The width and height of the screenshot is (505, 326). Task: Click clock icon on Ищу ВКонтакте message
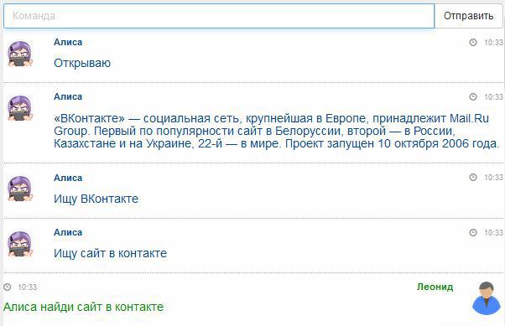(x=473, y=178)
